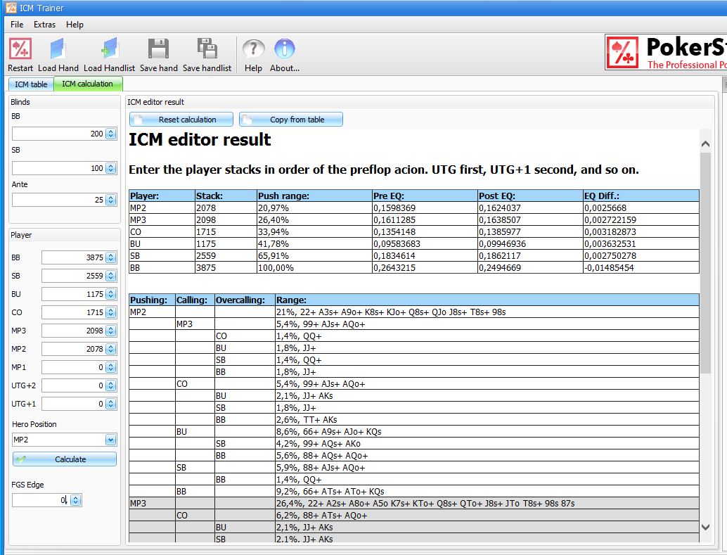This screenshot has width=727, height=555.
Task: Select the ICM calculation tab
Action: click(x=88, y=84)
